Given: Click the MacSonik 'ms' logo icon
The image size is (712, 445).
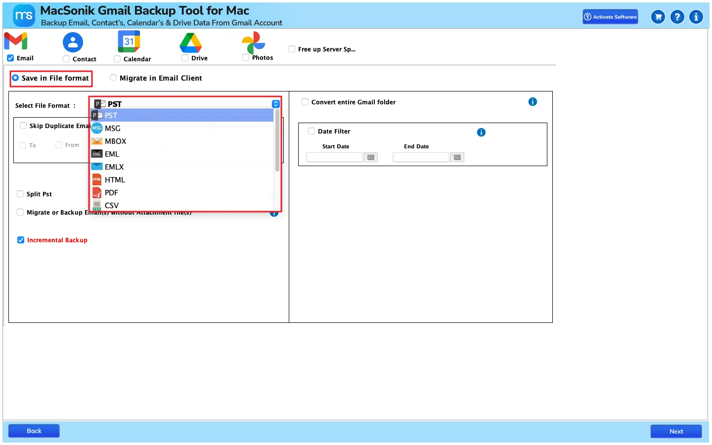Looking at the screenshot, I should [x=24, y=16].
